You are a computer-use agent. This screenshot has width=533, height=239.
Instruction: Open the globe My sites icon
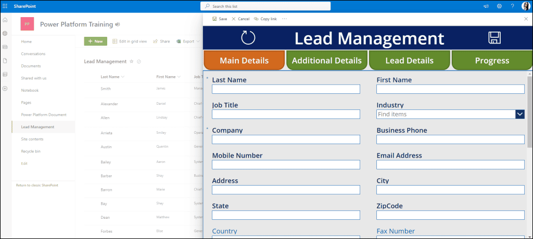click(x=5, y=34)
